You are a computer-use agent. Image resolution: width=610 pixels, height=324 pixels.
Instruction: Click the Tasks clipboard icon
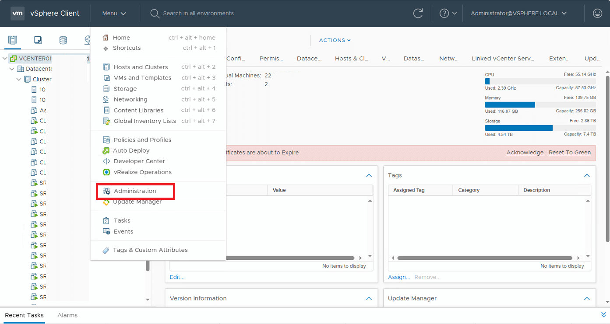point(106,221)
